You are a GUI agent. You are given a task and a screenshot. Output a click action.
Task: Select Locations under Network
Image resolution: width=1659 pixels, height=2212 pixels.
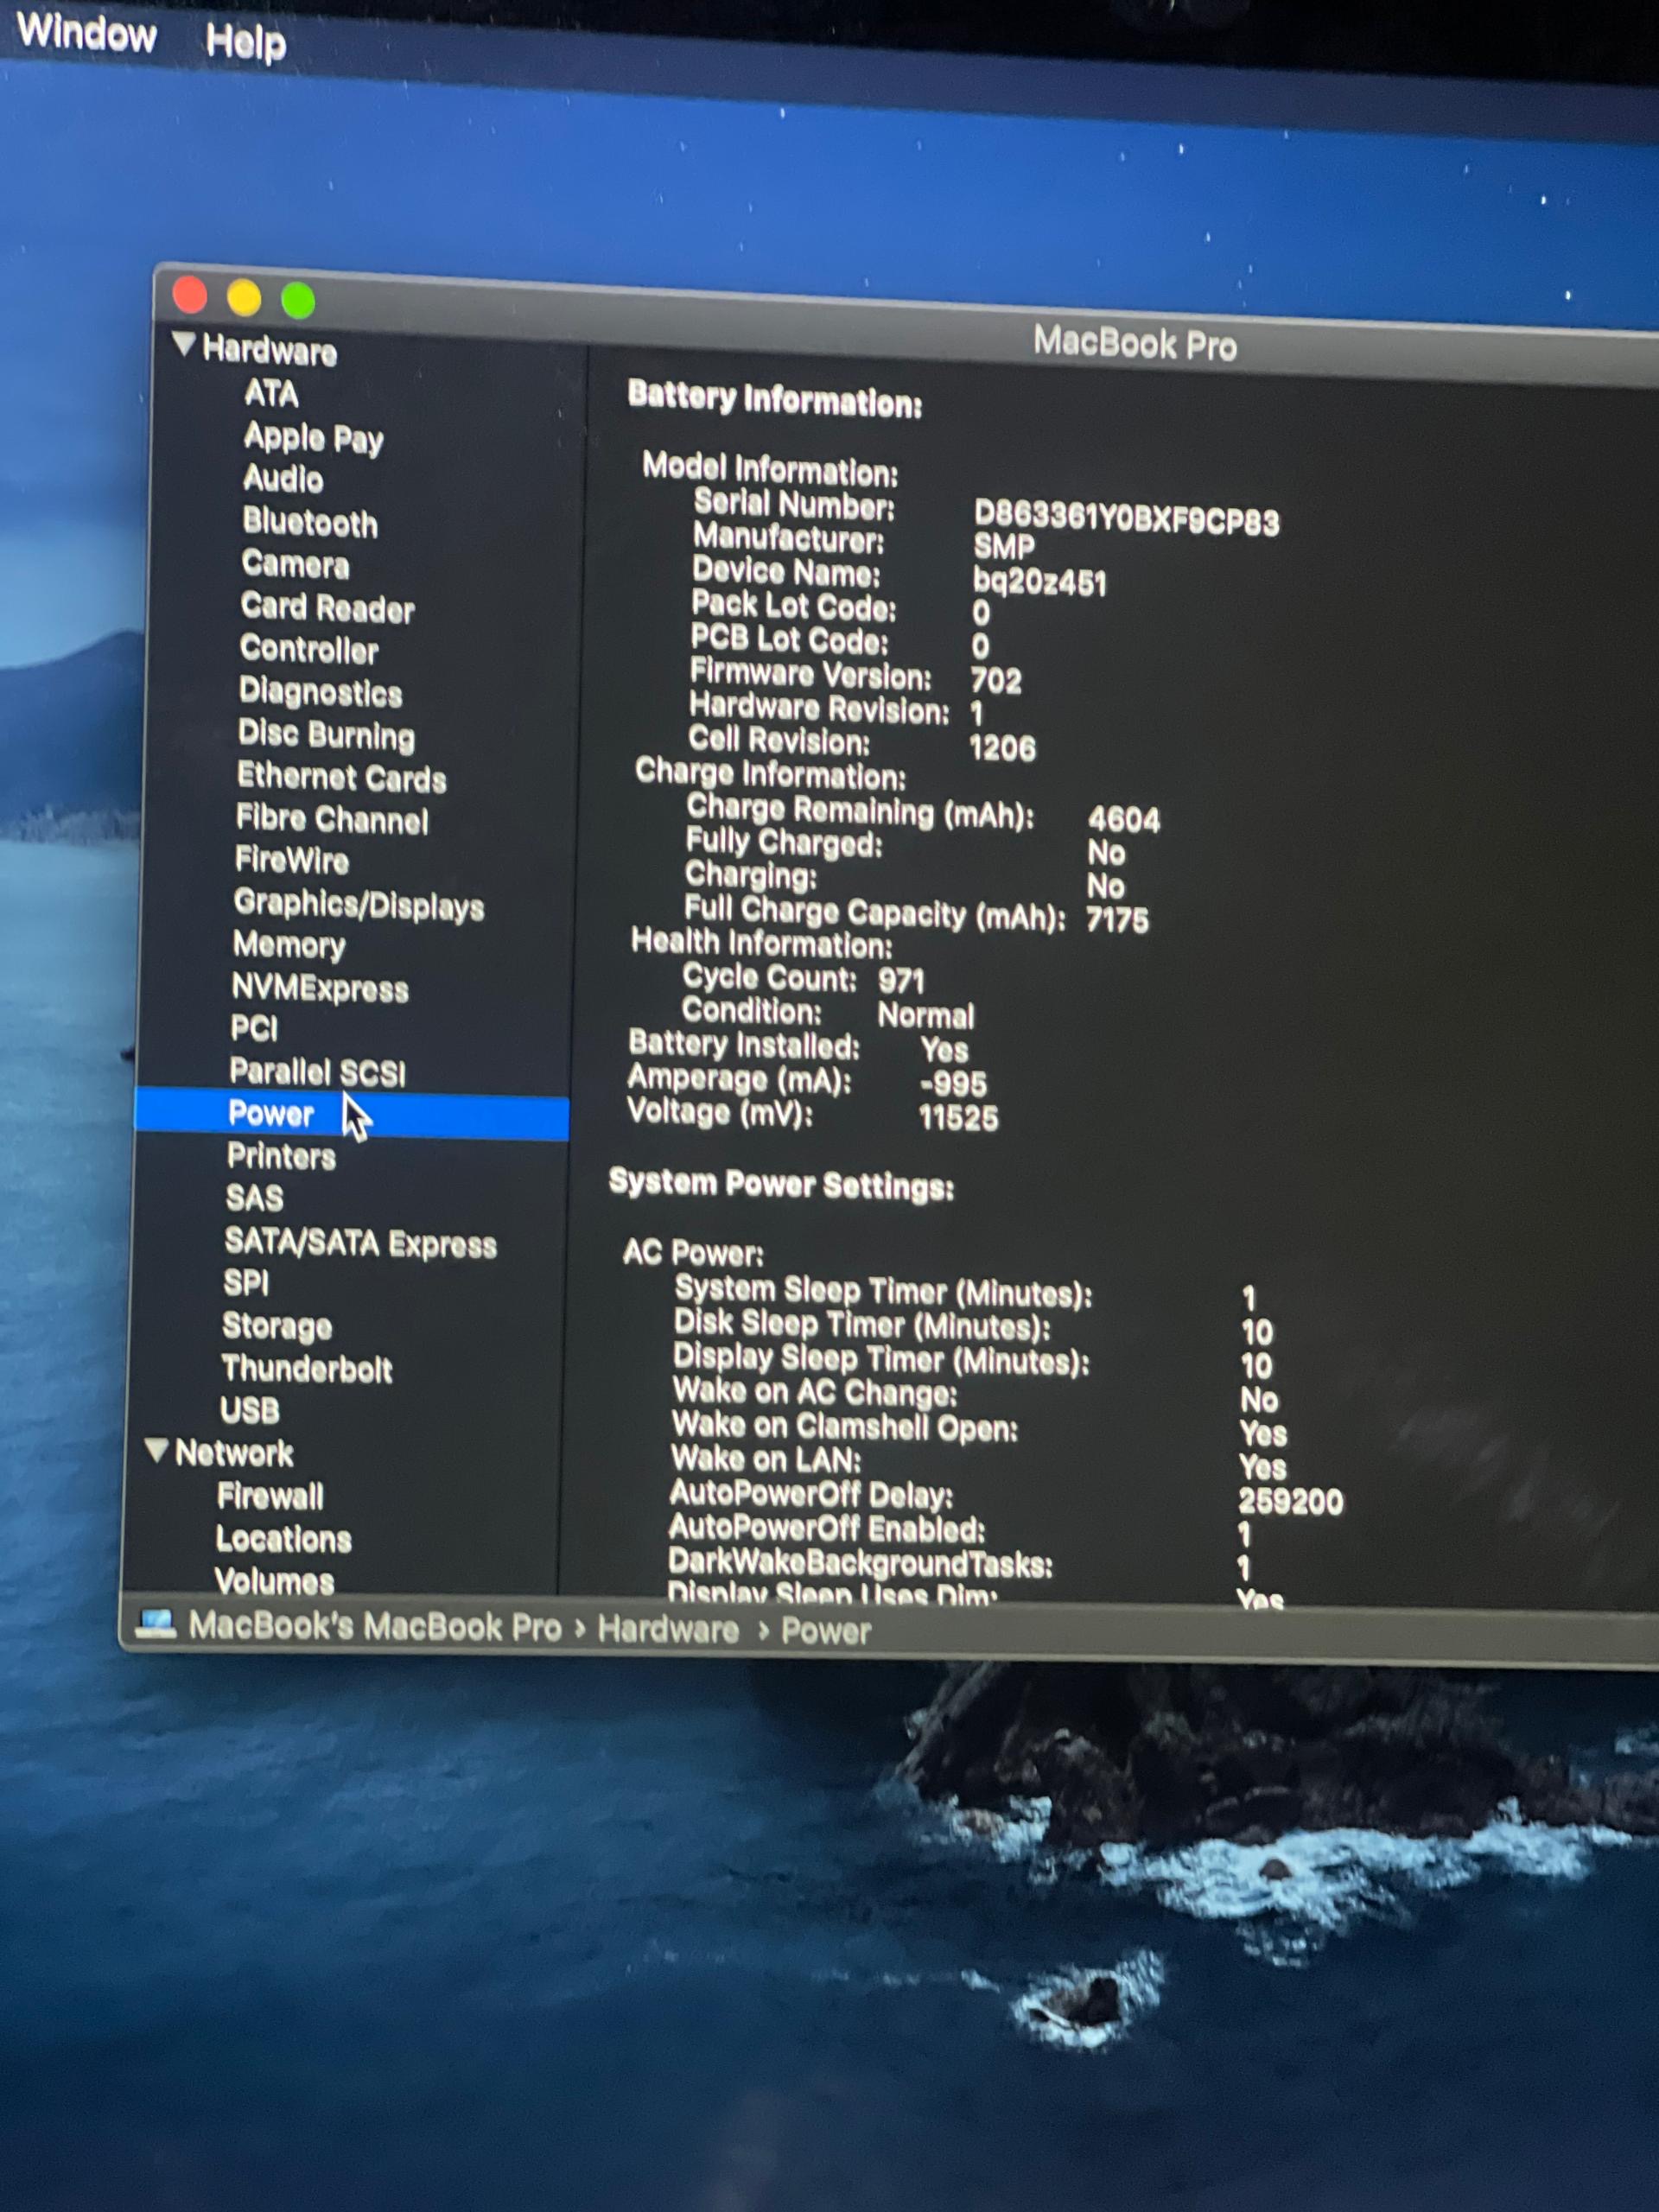(x=284, y=1538)
